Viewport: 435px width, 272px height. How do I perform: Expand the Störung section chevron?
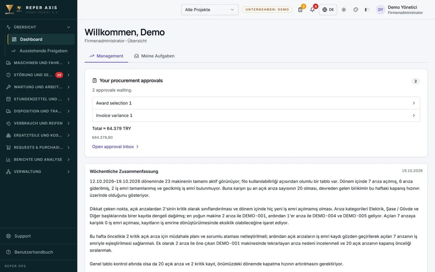click(x=69, y=75)
